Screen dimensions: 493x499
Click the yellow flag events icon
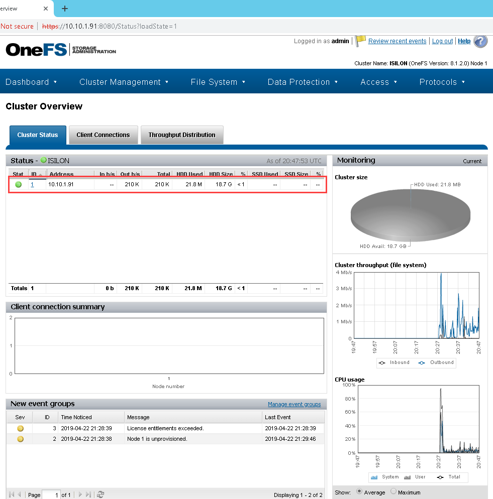360,41
